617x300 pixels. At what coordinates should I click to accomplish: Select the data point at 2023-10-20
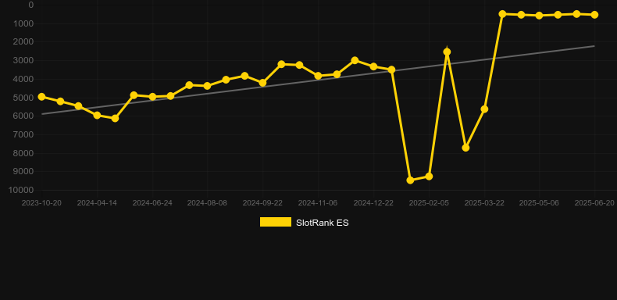point(41,97)
